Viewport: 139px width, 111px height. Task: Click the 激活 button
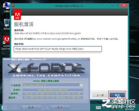point(117,95)
